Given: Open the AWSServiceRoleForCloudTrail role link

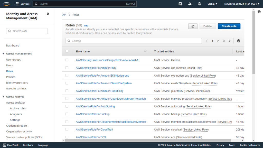Looking at the screenshot, I should pos(94,129).
